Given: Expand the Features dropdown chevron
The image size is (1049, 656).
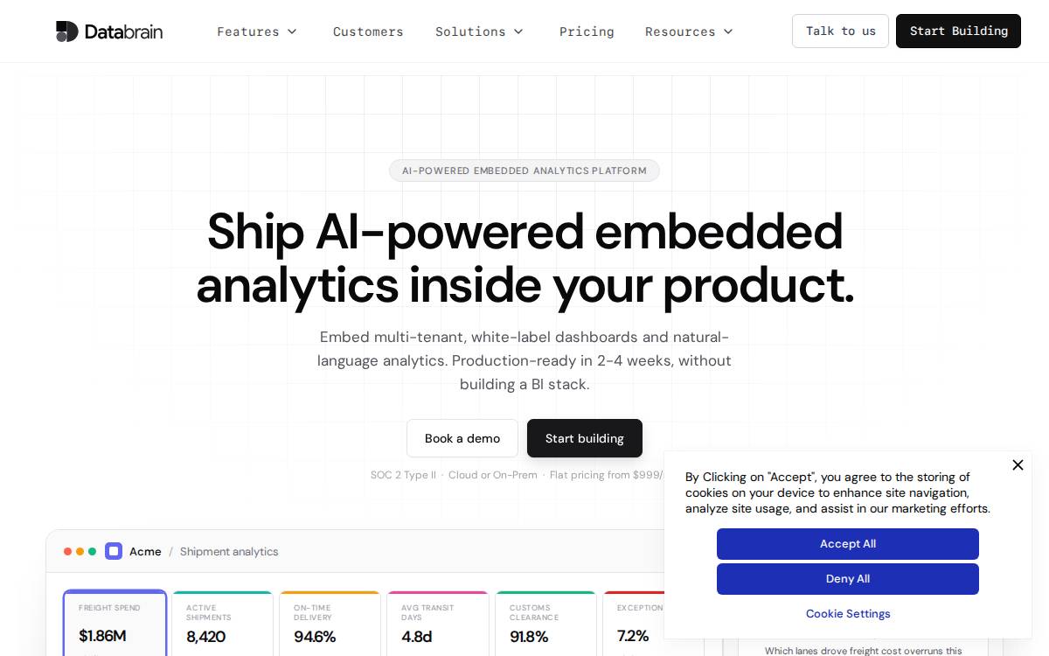Looking at the screenshot, I should tap(292, 31).
